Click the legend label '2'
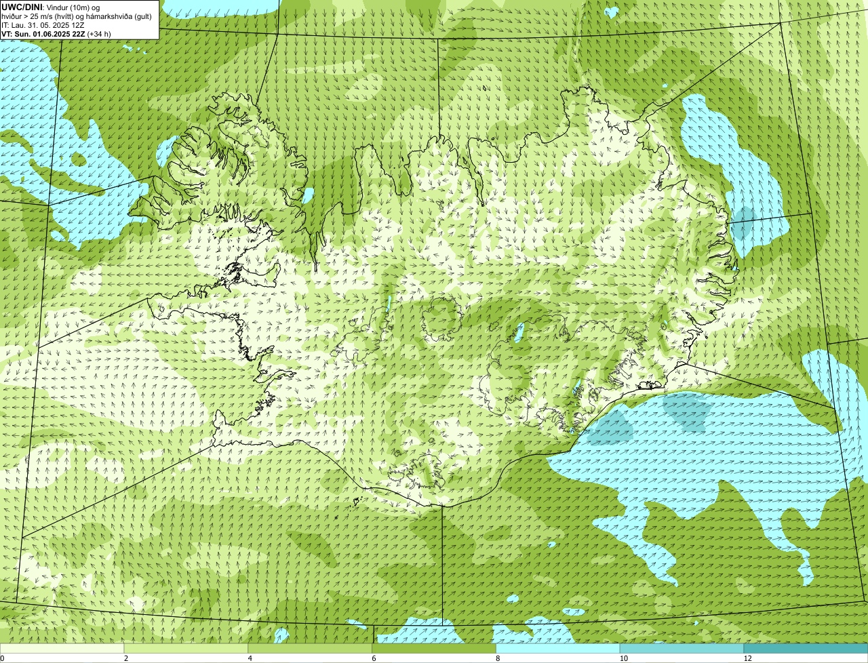868x663 pixels. click(x=126, y=658)
